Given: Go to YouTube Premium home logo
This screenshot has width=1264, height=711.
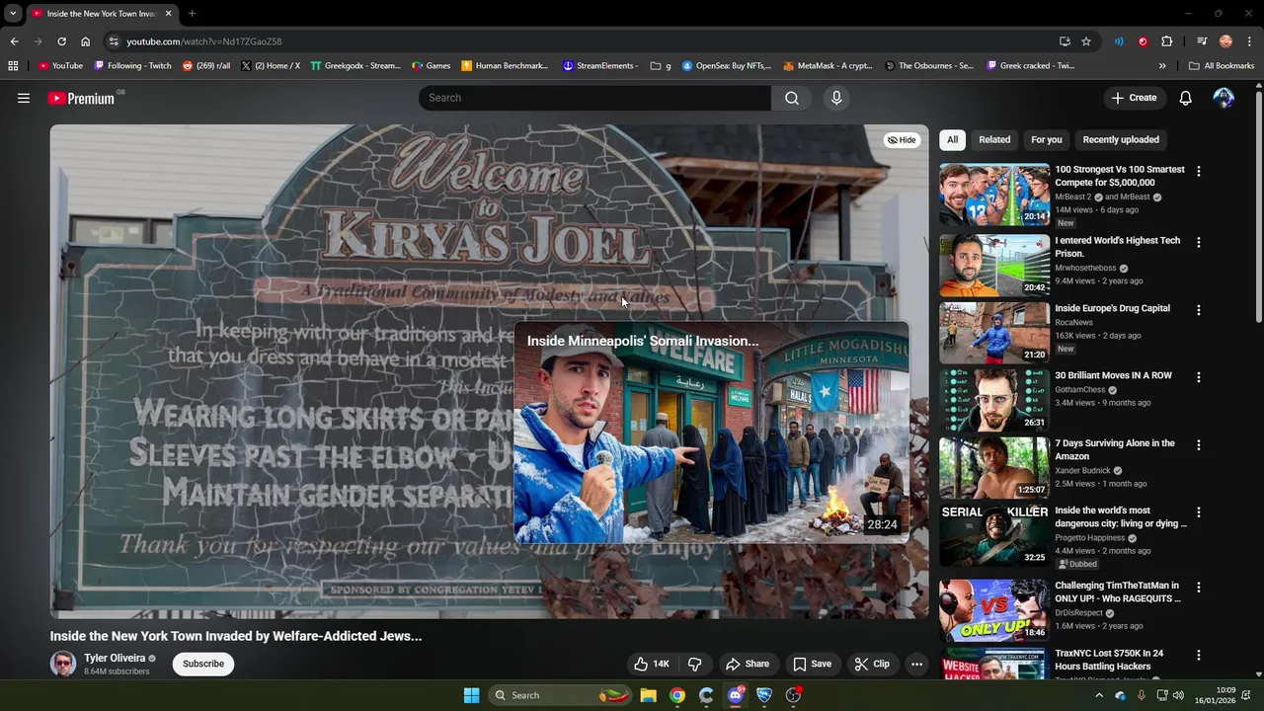Looking at the screenshot, I should (81, 98).
